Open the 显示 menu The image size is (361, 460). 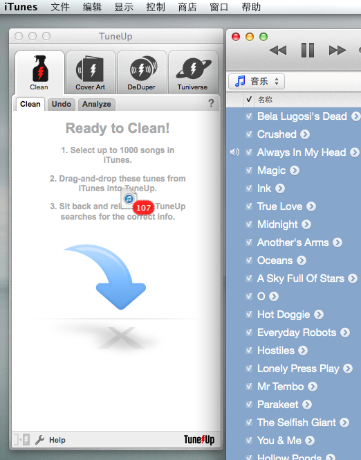pyautogui.click(x=124, y=7)
